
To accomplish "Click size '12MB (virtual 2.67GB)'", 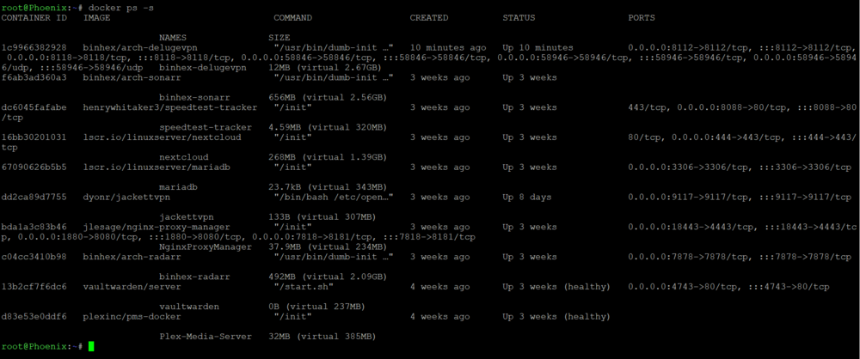I will click(x=323, y=67).
